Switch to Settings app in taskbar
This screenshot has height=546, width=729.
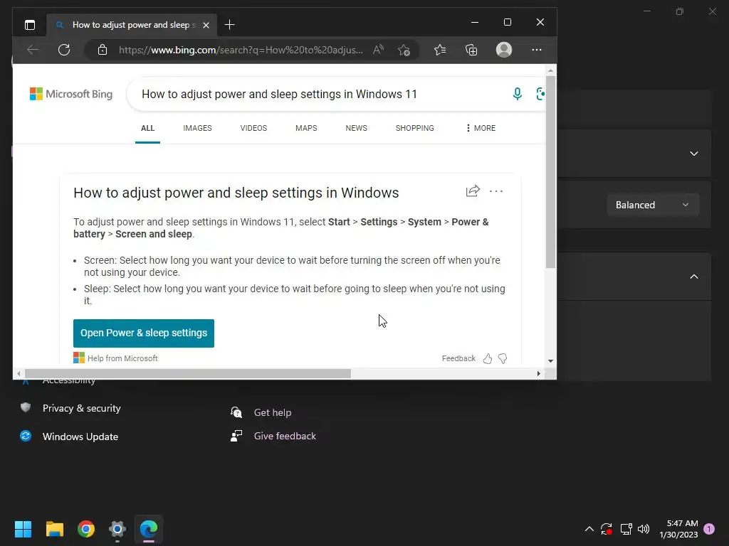pos(117,529)
